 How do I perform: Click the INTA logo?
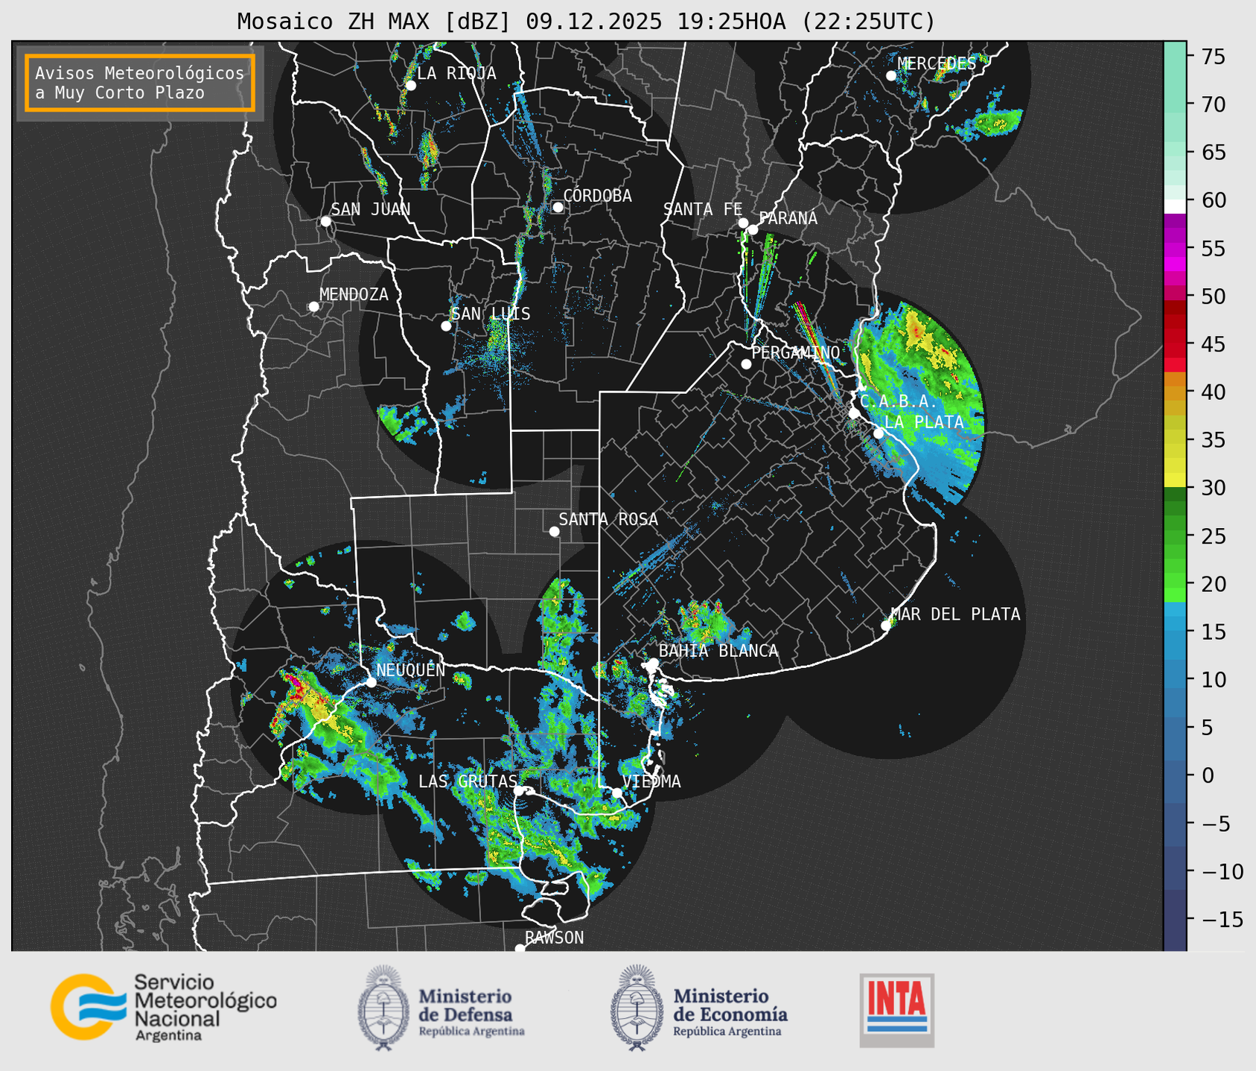[x=896, y=1011]
